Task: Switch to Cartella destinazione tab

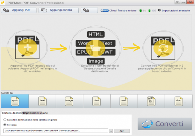Action: pos(12,113)
